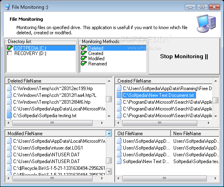Click the file icon beside $Recycle.Bin modified entry
The image size is (224, 187).
[x=9, y=168]
